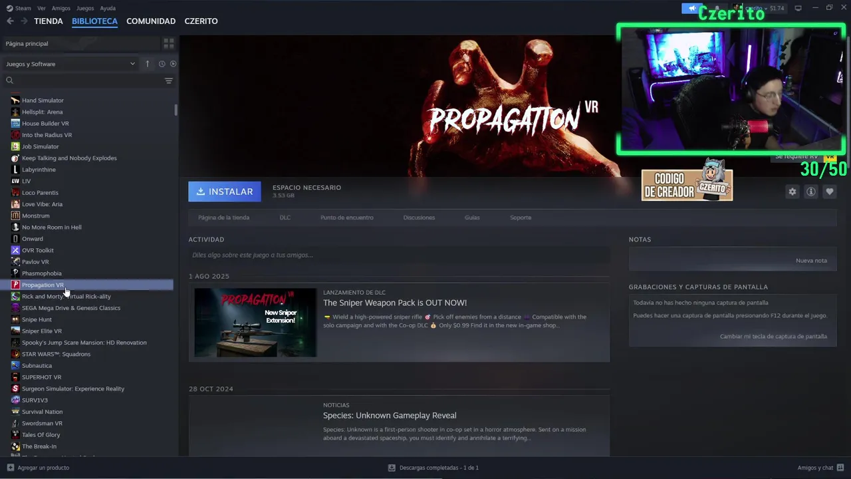Show game info icon
Screen dimensions: 851x479
tap(810, 192)
